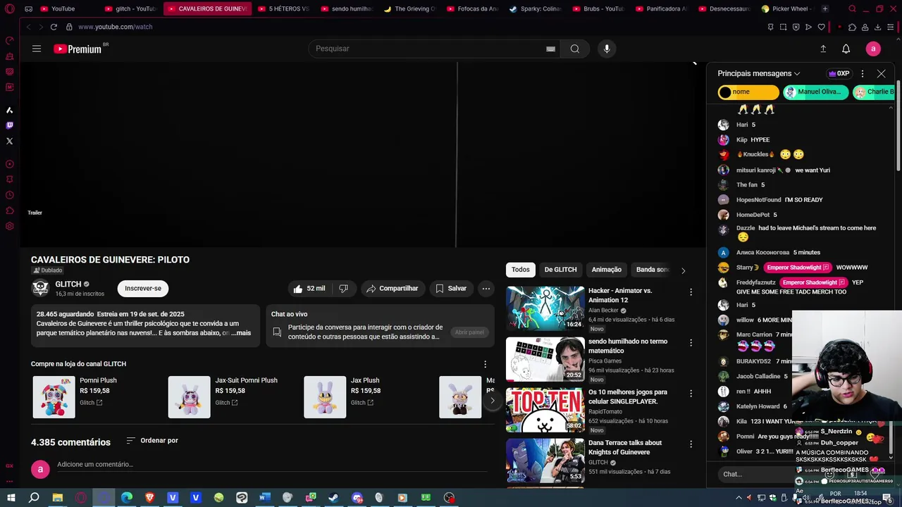Click the Adicione um comentário field
Screen dimensions: 902x507
271,465
